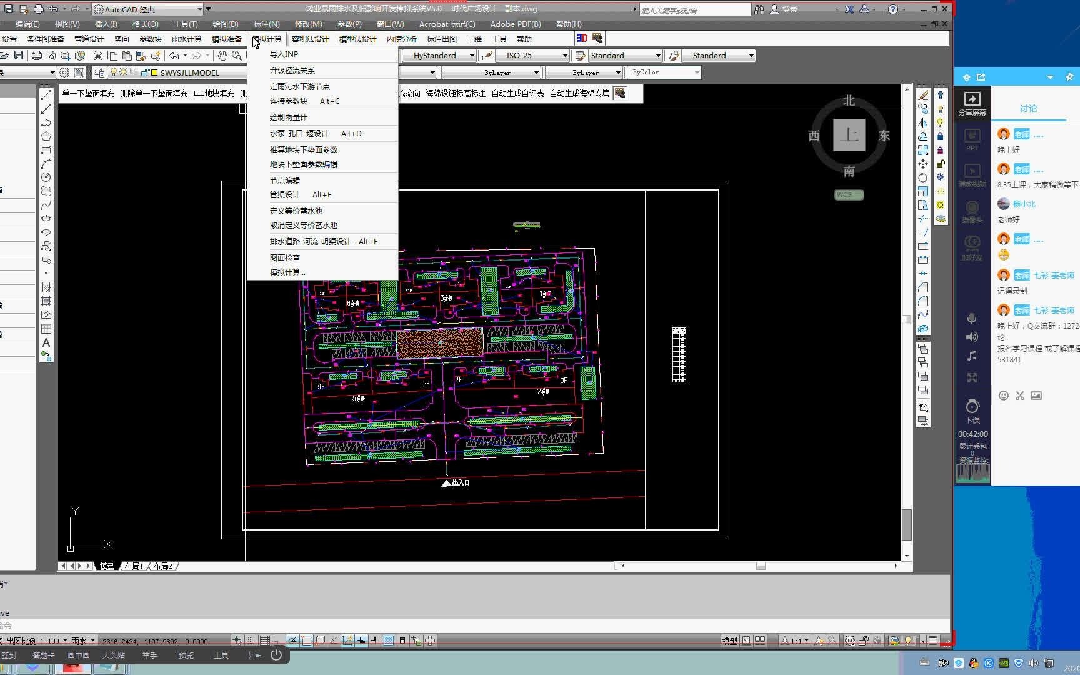Select the Explode modify tool
1080x675 pixels.
point(923,329)
